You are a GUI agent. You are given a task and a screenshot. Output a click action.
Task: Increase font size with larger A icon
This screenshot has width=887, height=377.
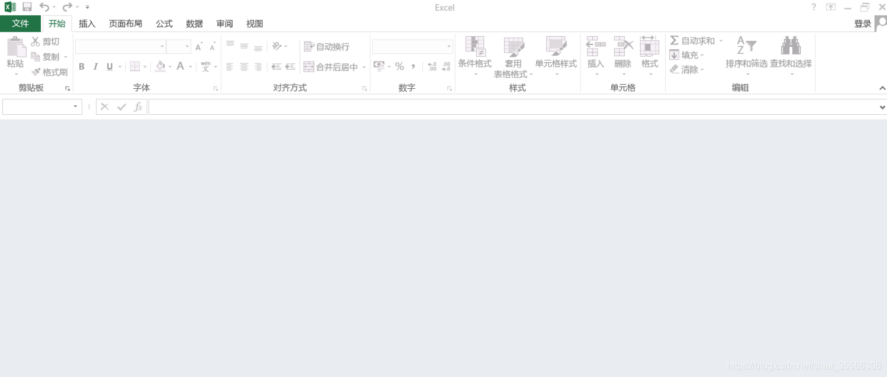[x=199, y=47]
